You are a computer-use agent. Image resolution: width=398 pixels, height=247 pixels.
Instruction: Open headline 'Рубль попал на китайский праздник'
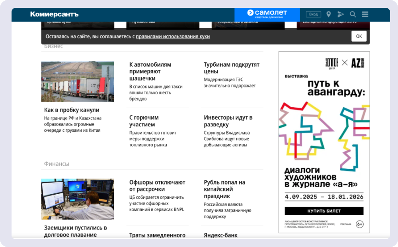tap(224, 189)
